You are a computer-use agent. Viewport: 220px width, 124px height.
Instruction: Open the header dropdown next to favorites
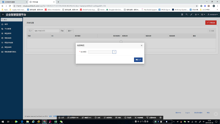click(x=203, y=14)
